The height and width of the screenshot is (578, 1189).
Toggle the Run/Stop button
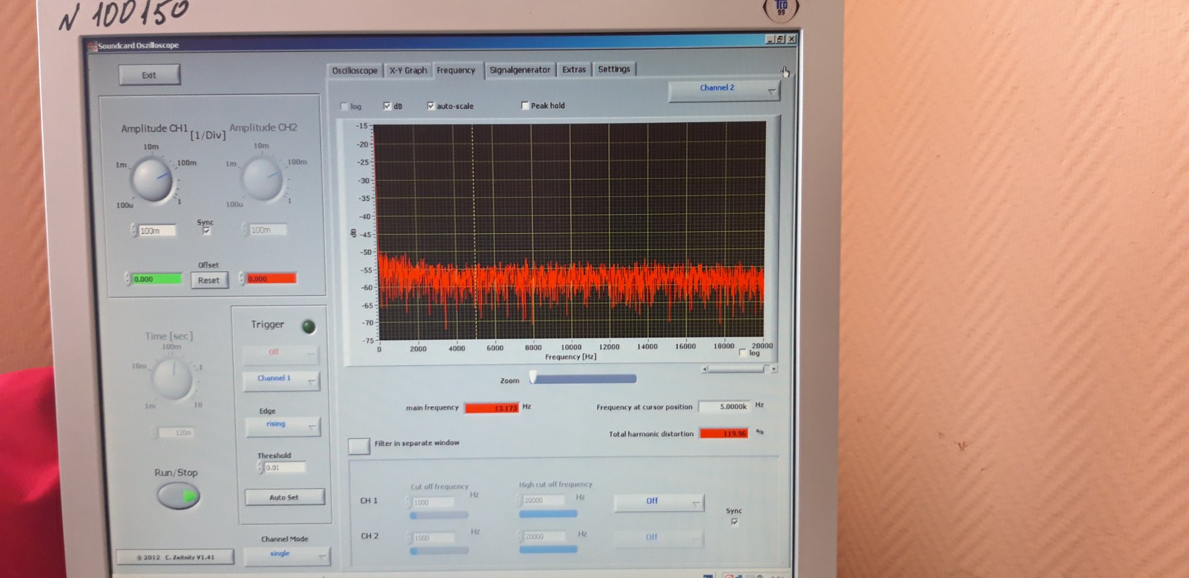tap(178, 495)
